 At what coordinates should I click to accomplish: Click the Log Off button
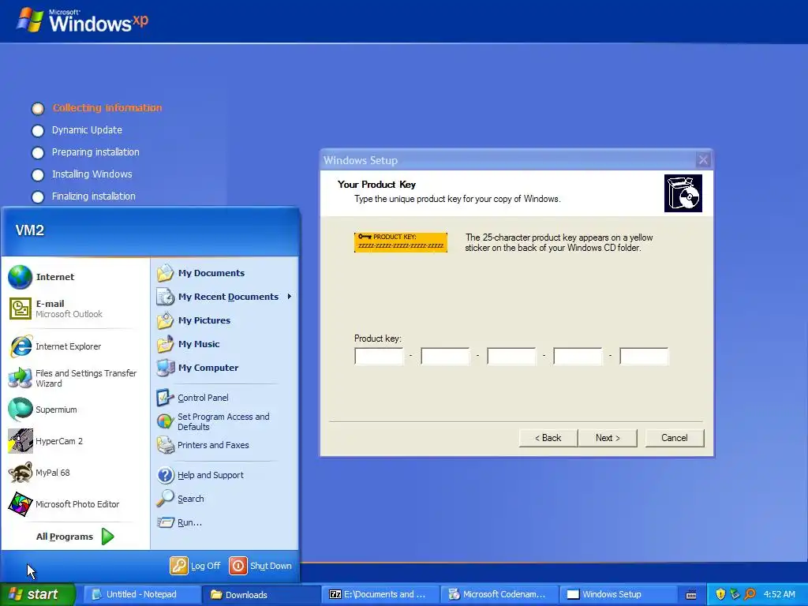(x=196, y=566)
